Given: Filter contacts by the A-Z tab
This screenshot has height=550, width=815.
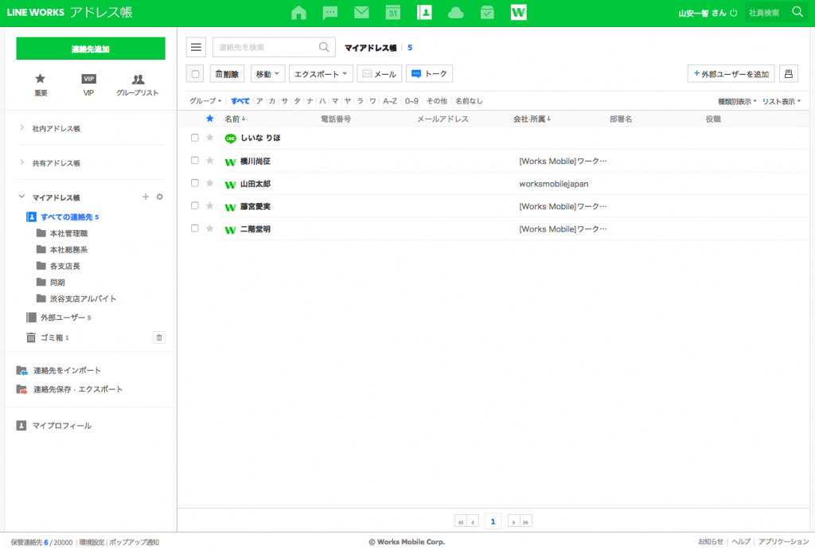Looking at the screenshot, I should click(x=390, y=101).
